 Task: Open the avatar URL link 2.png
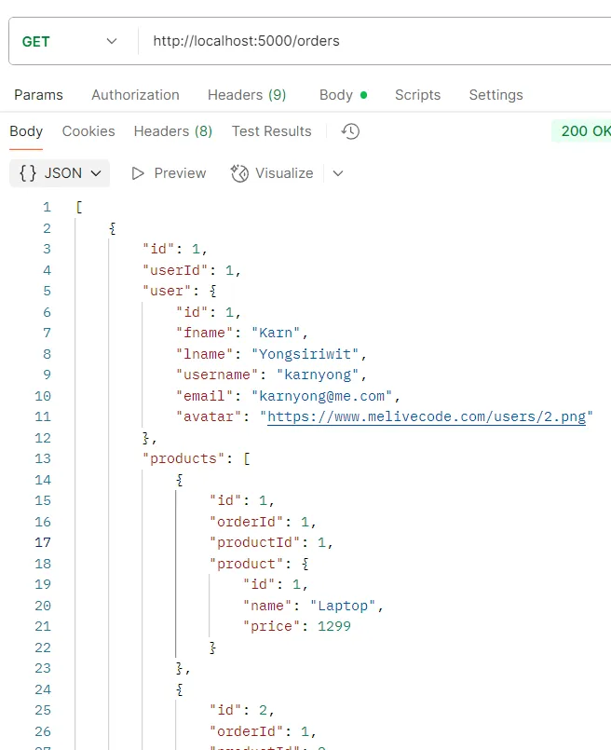click(428, 416)
